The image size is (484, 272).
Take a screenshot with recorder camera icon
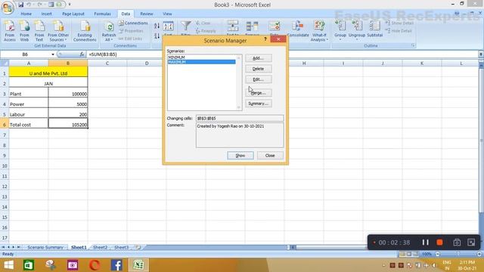457,243
